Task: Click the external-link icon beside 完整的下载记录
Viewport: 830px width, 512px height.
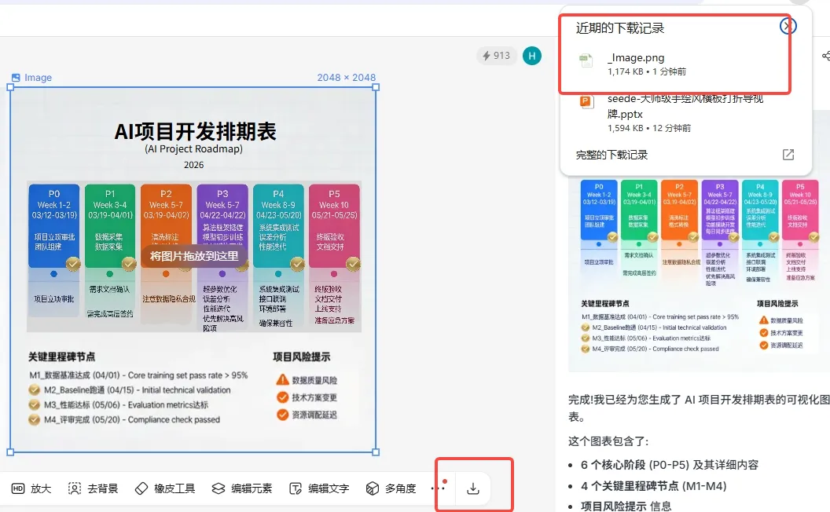Action: click(x=788, y=155)
